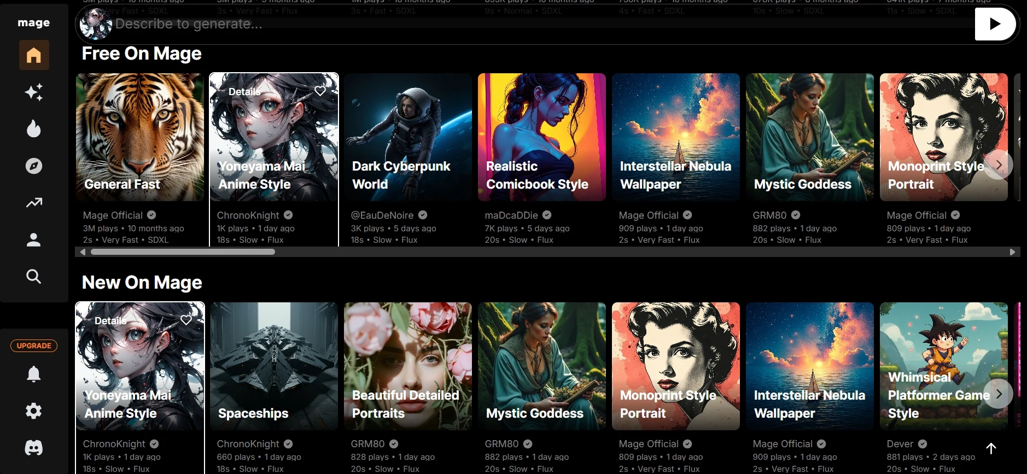Click the UPGRADE button
1027x474 pixels.
click(x=34, y=346)
